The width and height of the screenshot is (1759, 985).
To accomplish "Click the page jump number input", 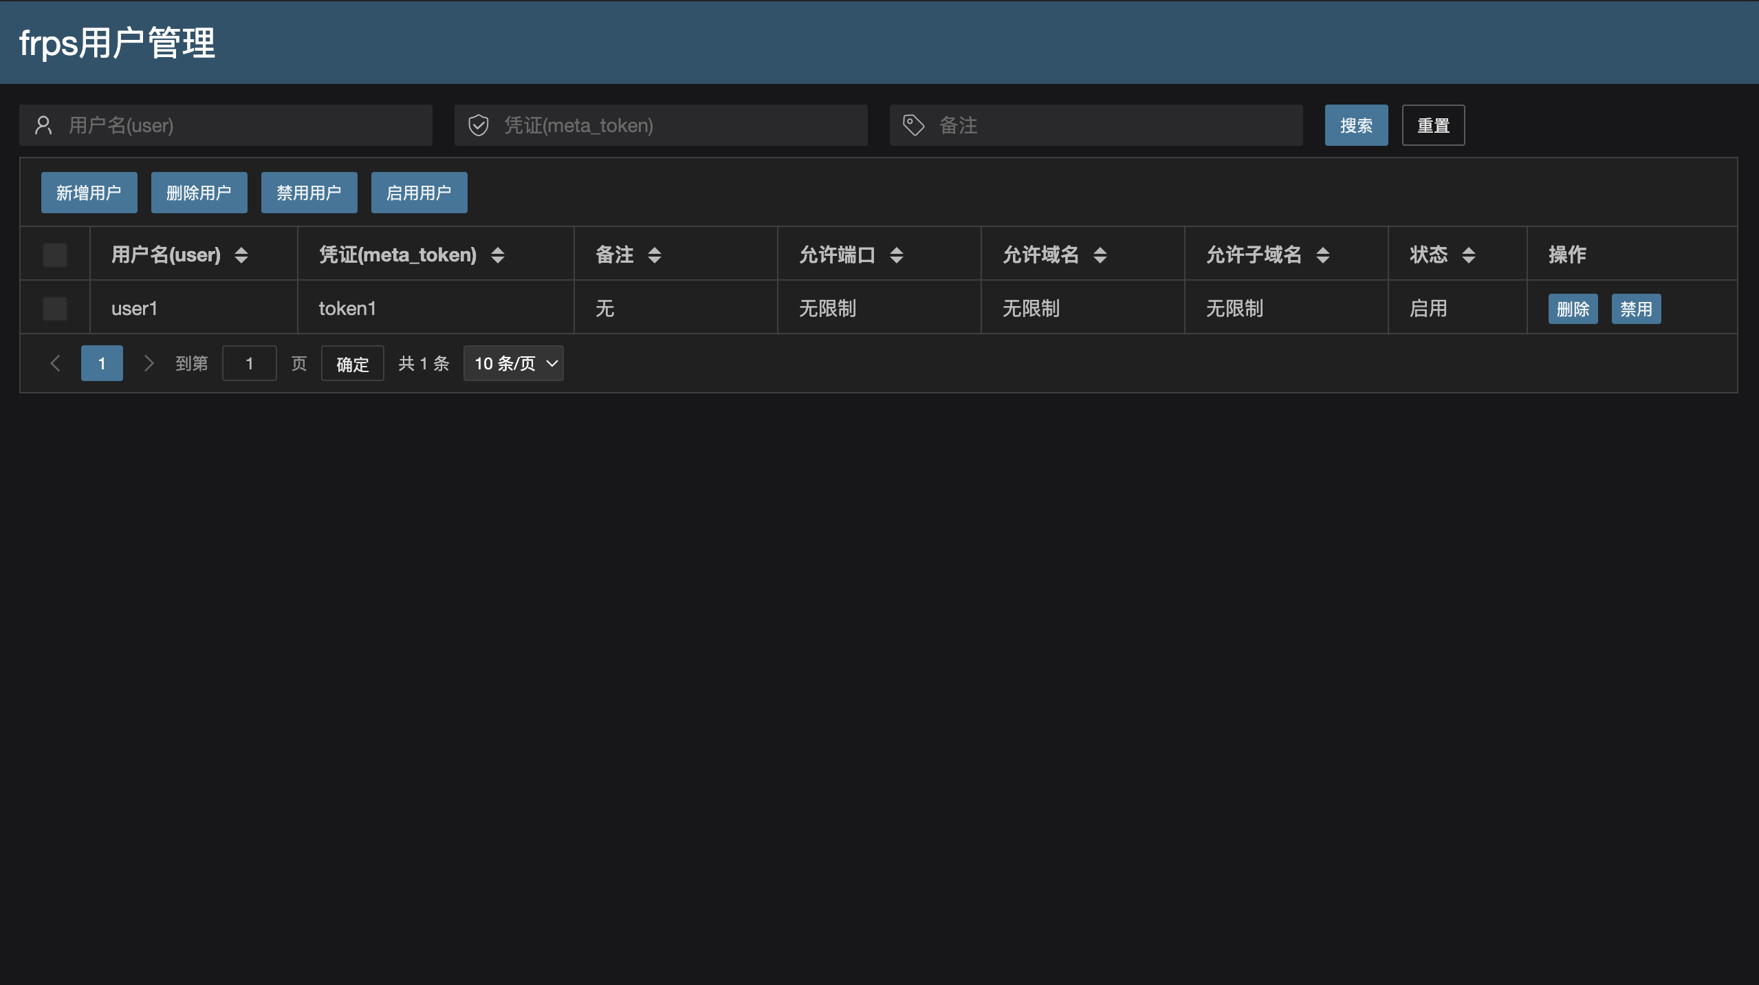I will (249, 363).
